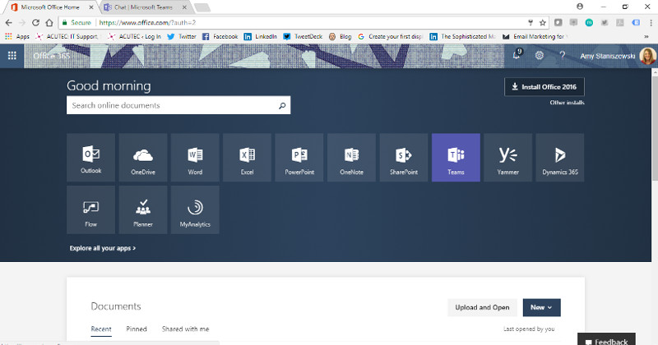Image resolution: width=658 pixels, height=345 pixels.
Task: Open the Feedback button
Action: click(x=606, y=339)
